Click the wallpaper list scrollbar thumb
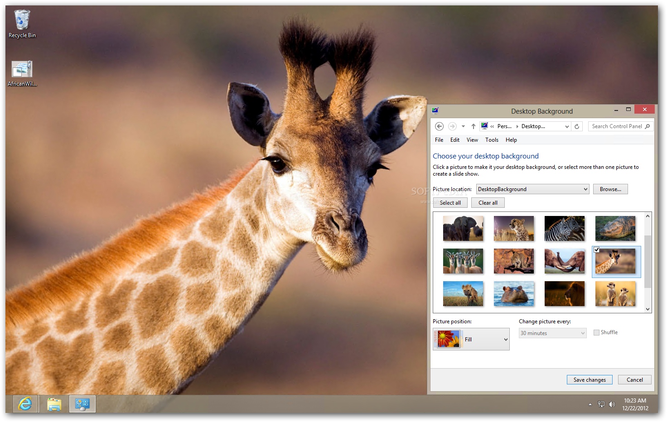 tap(648, 261)
